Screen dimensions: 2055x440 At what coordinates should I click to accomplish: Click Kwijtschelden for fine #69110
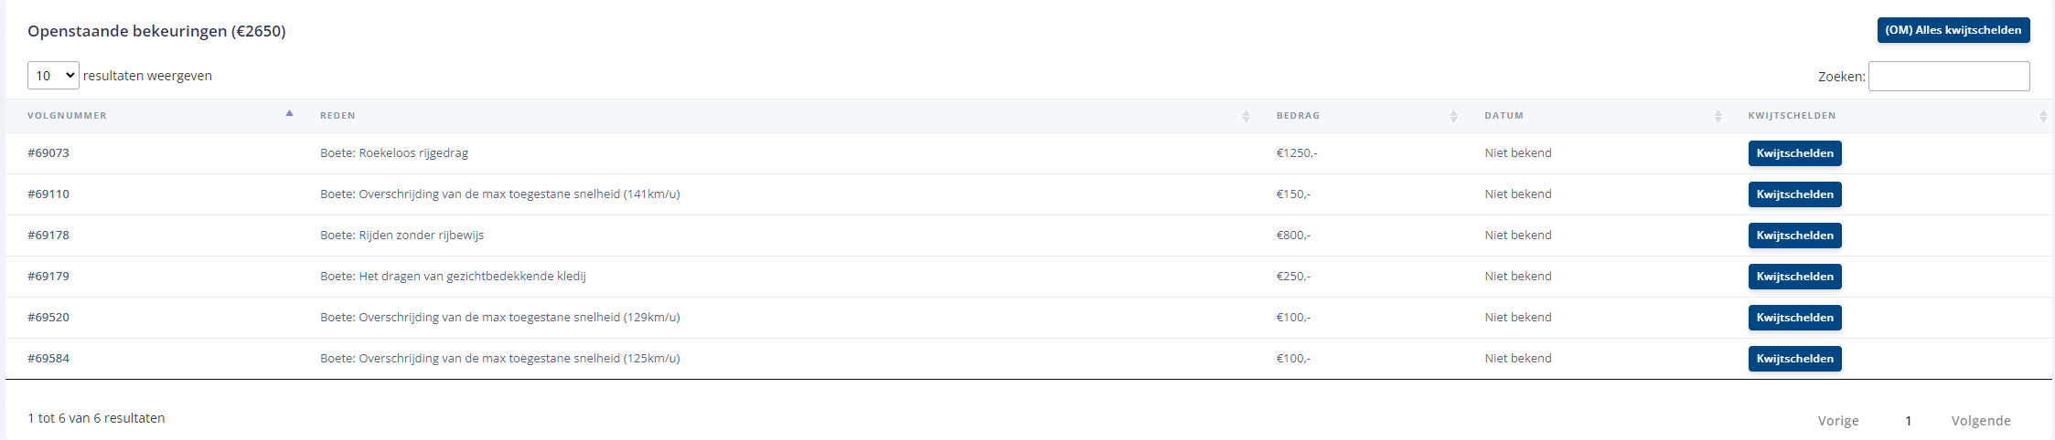click(1794, 194)
